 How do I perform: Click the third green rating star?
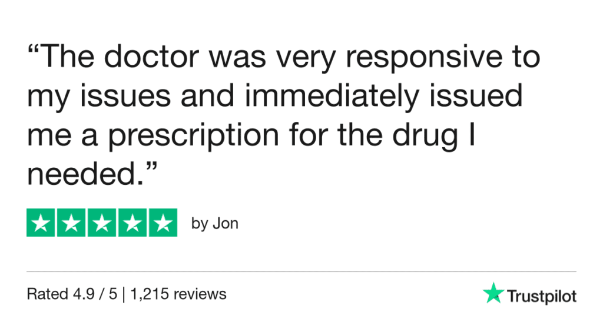click(102, 223)
